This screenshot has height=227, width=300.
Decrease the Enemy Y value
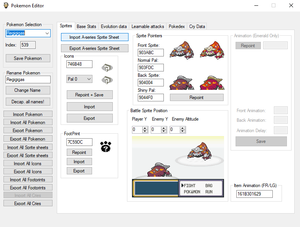pyautogui.click(x=164, y=131)
